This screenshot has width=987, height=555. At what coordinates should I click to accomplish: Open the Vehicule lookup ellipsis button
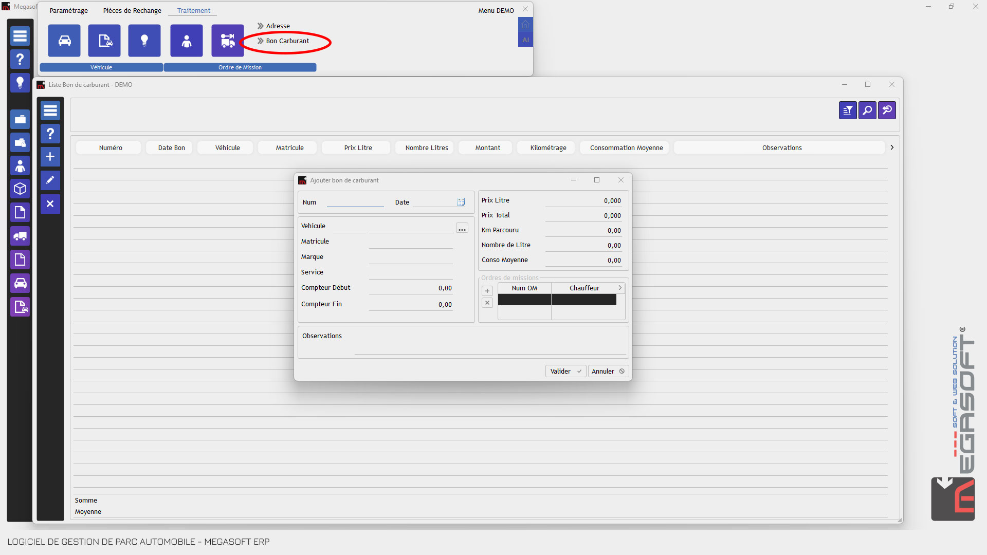[x=462, y=228]
